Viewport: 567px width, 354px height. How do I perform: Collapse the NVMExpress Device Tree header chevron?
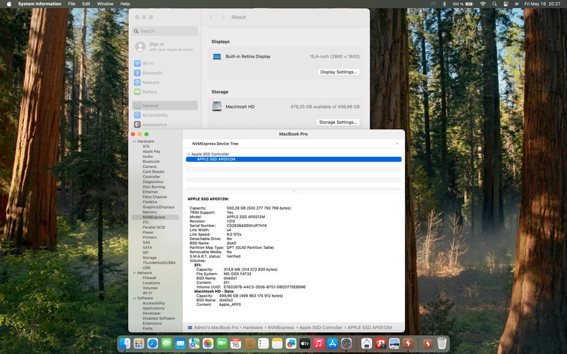point(397,144)
